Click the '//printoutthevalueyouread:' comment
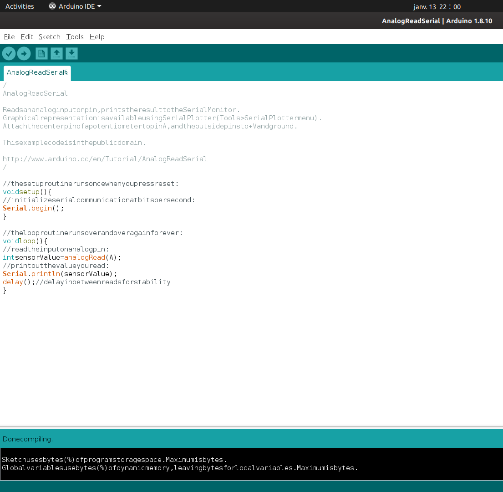This screenshot has height=492, width=503. point(56,266)
